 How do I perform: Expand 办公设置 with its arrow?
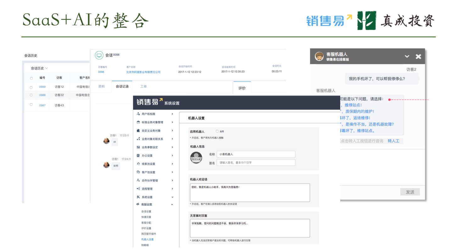(172, 155)
